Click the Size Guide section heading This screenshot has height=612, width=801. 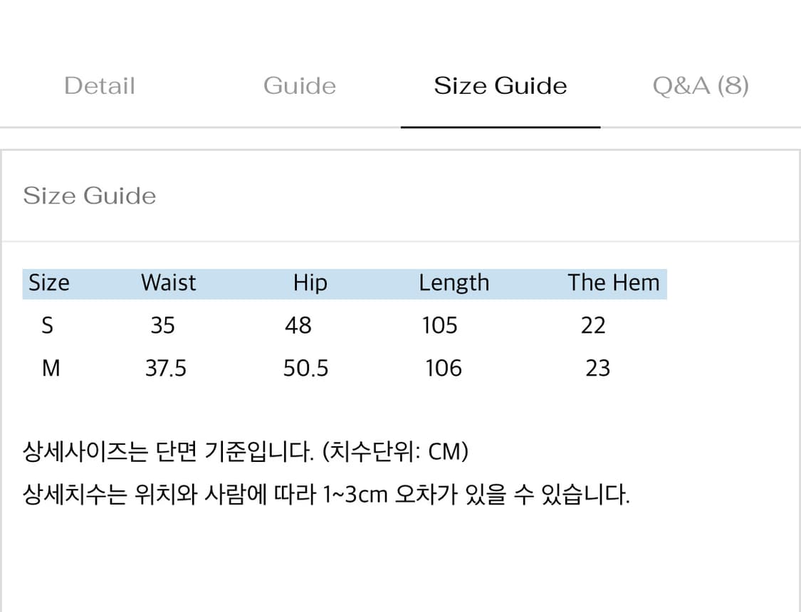(90, 195)
